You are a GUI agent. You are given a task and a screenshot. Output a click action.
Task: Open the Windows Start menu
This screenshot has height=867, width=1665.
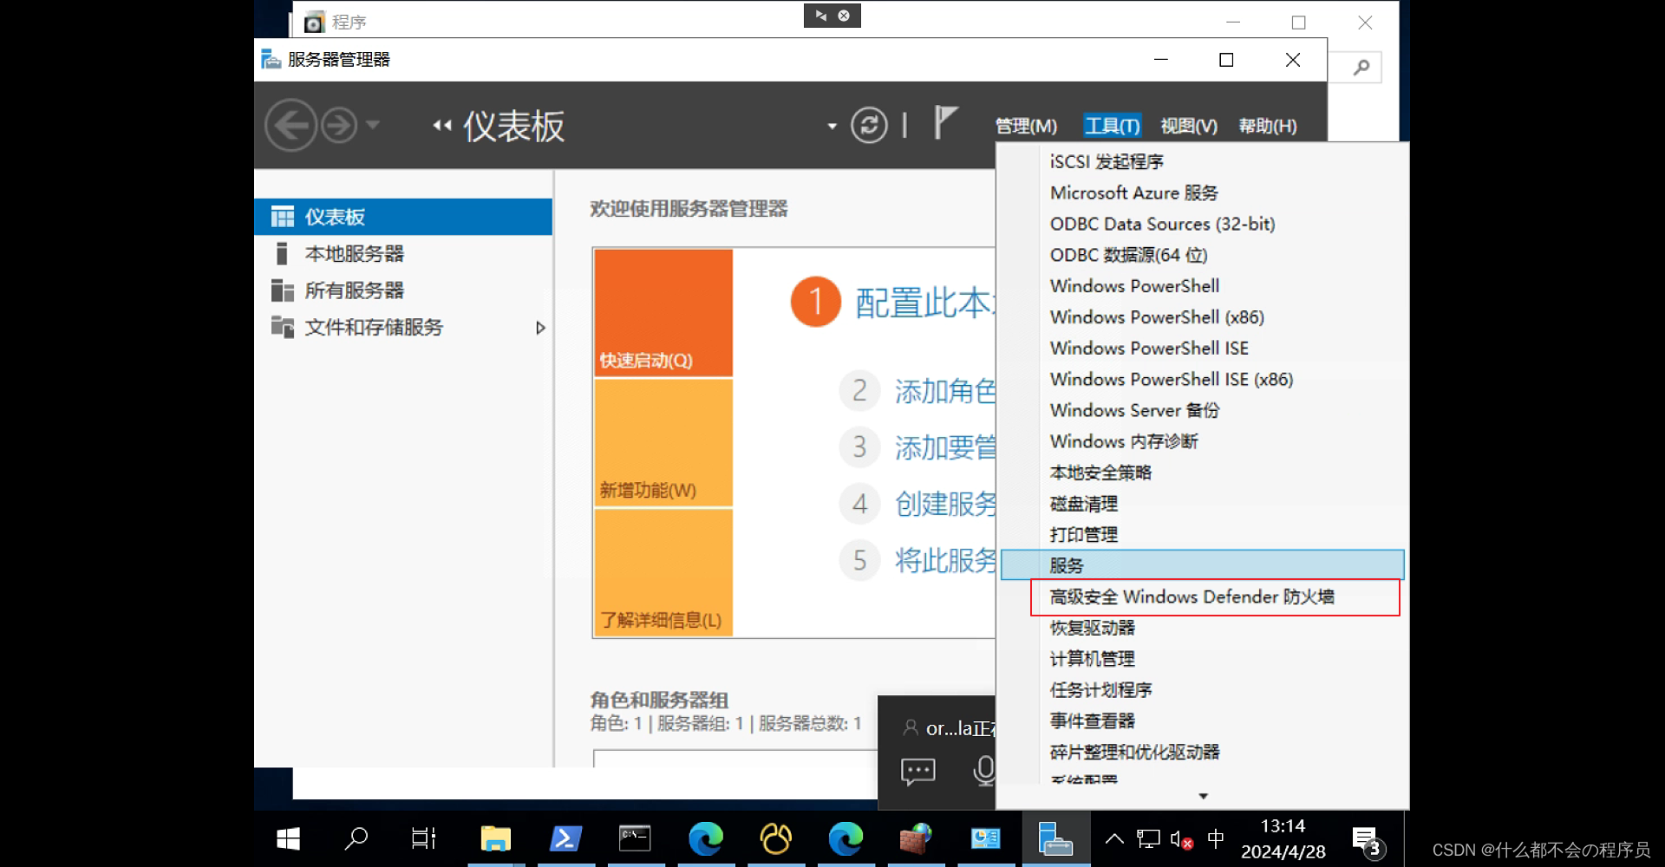(288, 838)
